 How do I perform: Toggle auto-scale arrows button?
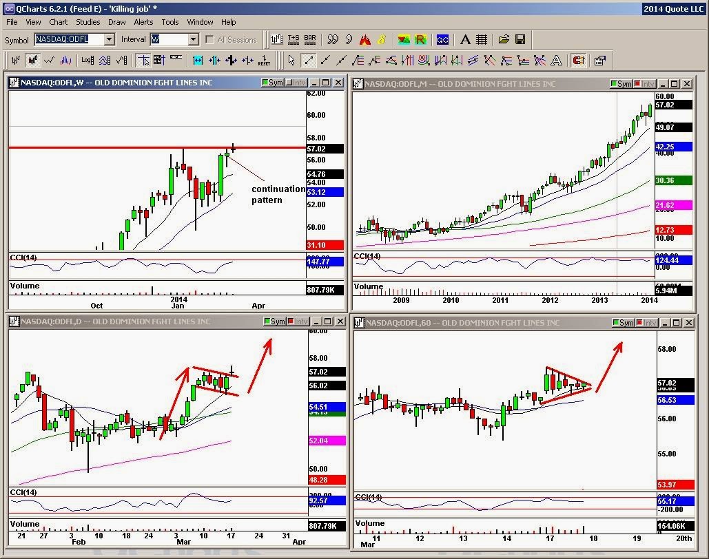(105, 60)
